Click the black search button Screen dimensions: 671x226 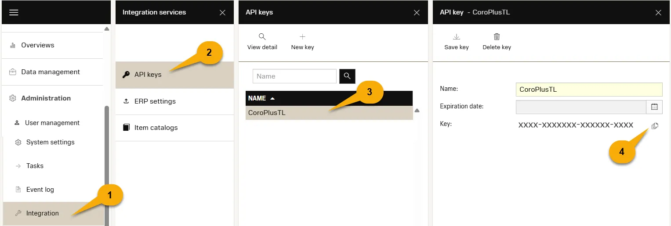[x=347, y=76]
